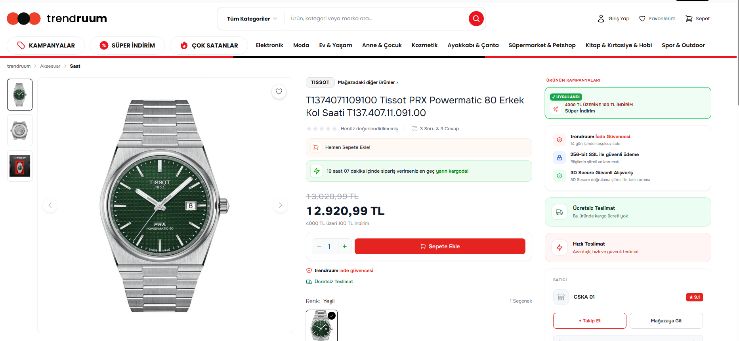Image resolution: width=739 pixels, height=341 pixels.
Task: Open Favorilerim heart in header
Action: point(642,19)
